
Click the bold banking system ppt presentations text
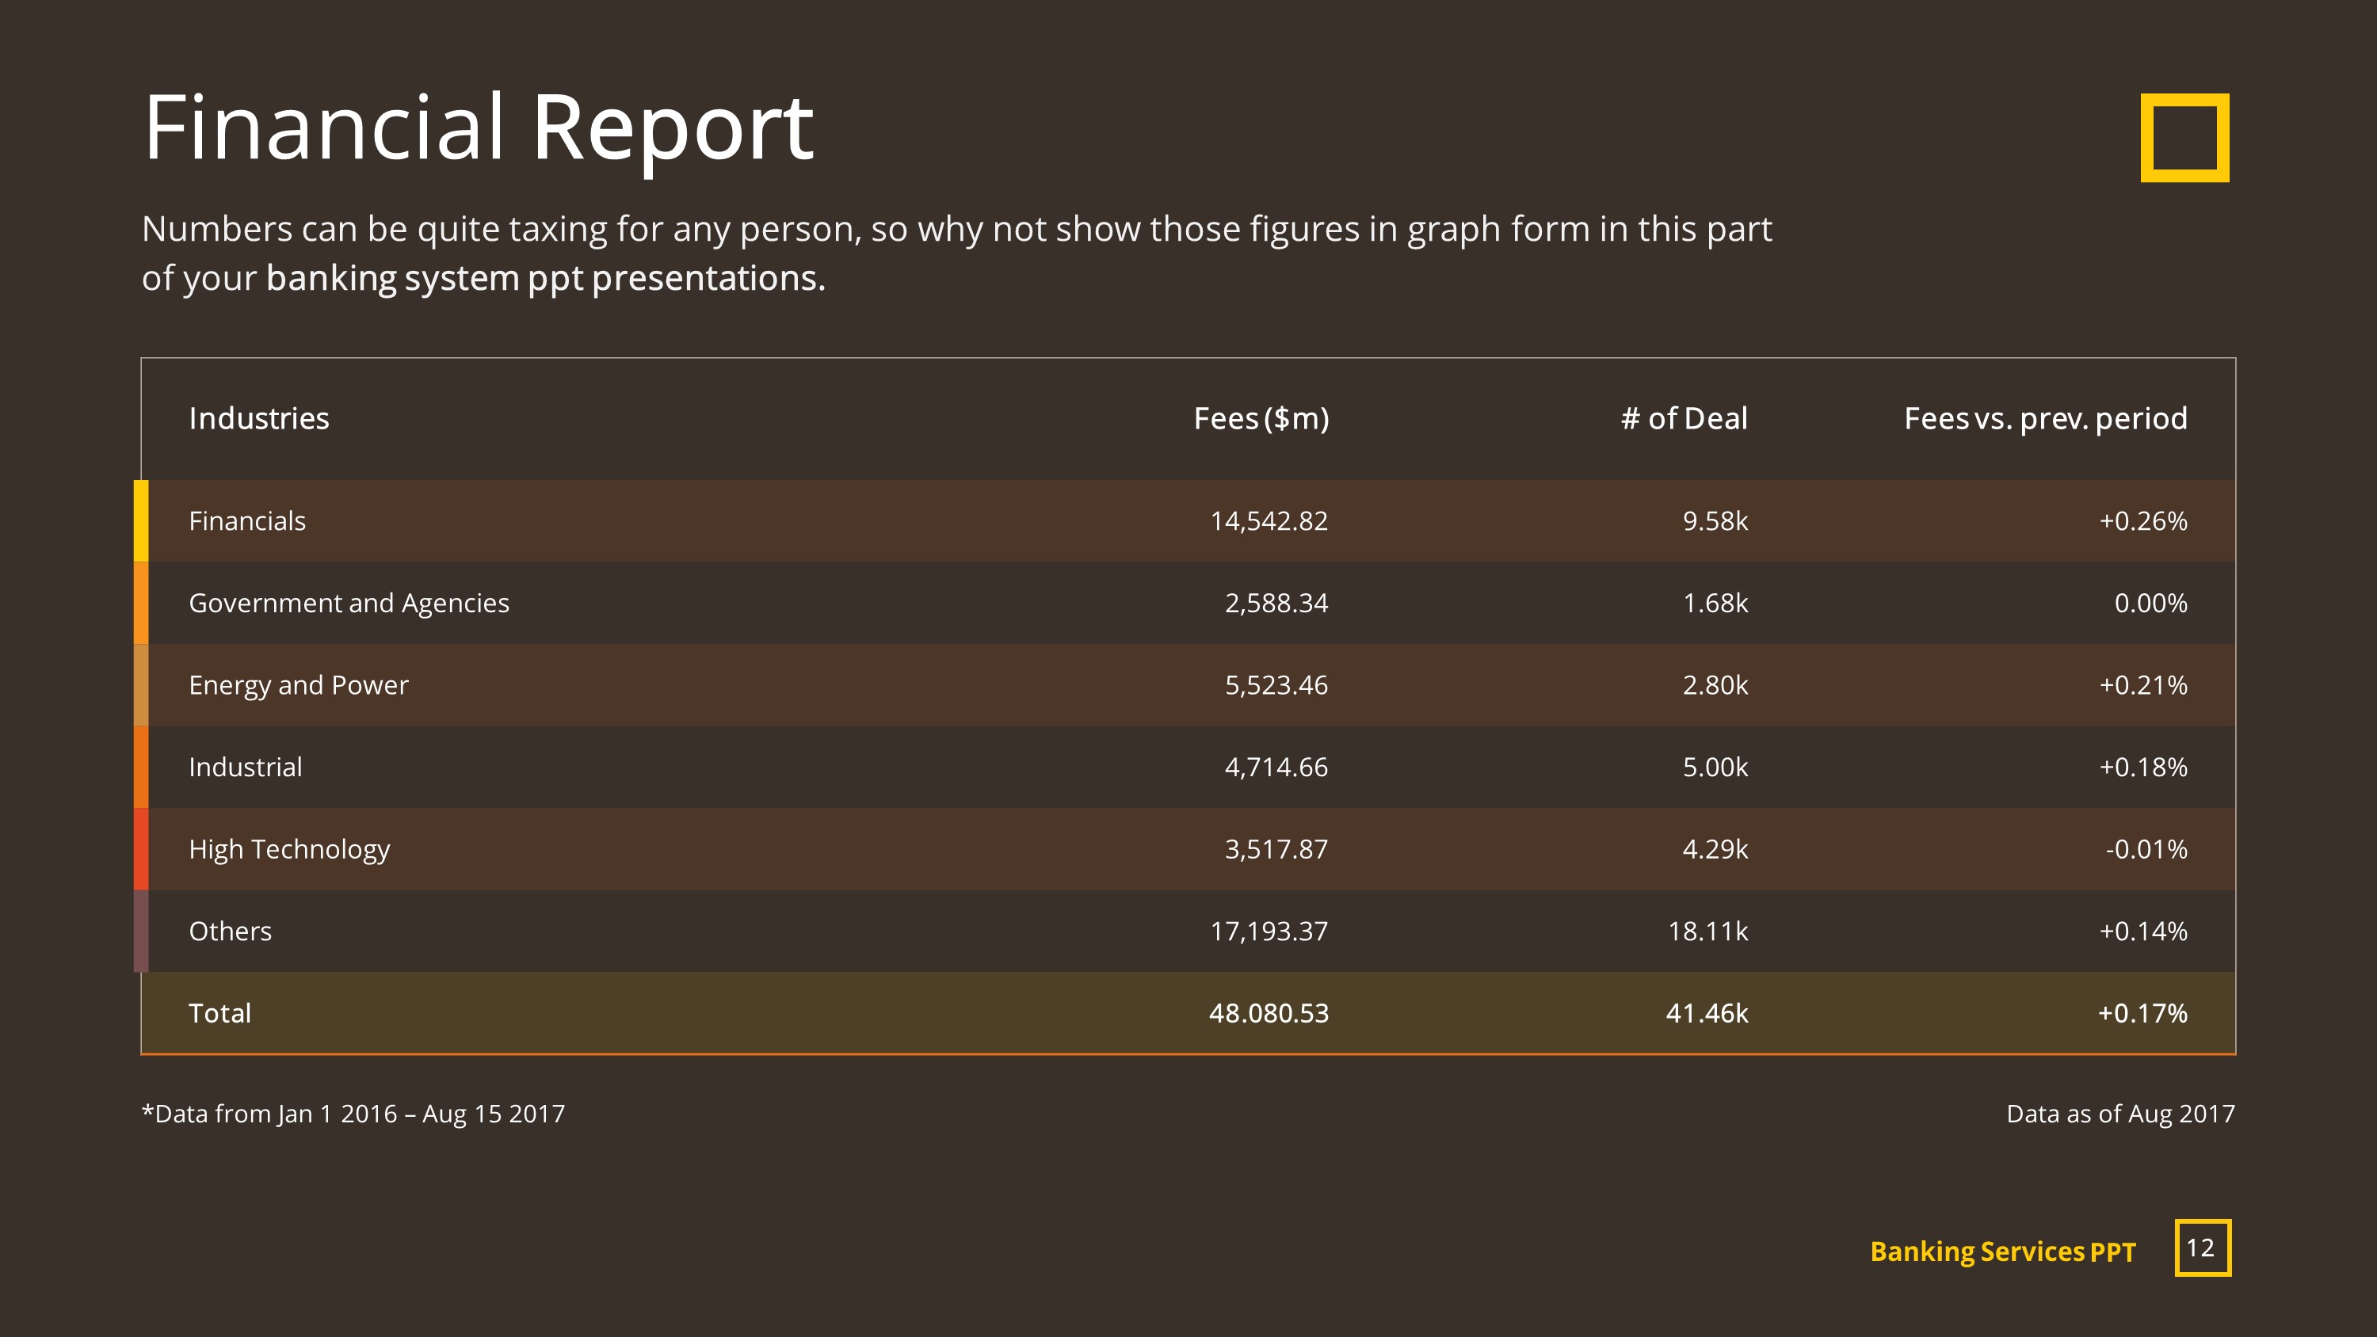tap(545, 279)
